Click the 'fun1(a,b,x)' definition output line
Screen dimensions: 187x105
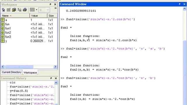tap(103, 40)
